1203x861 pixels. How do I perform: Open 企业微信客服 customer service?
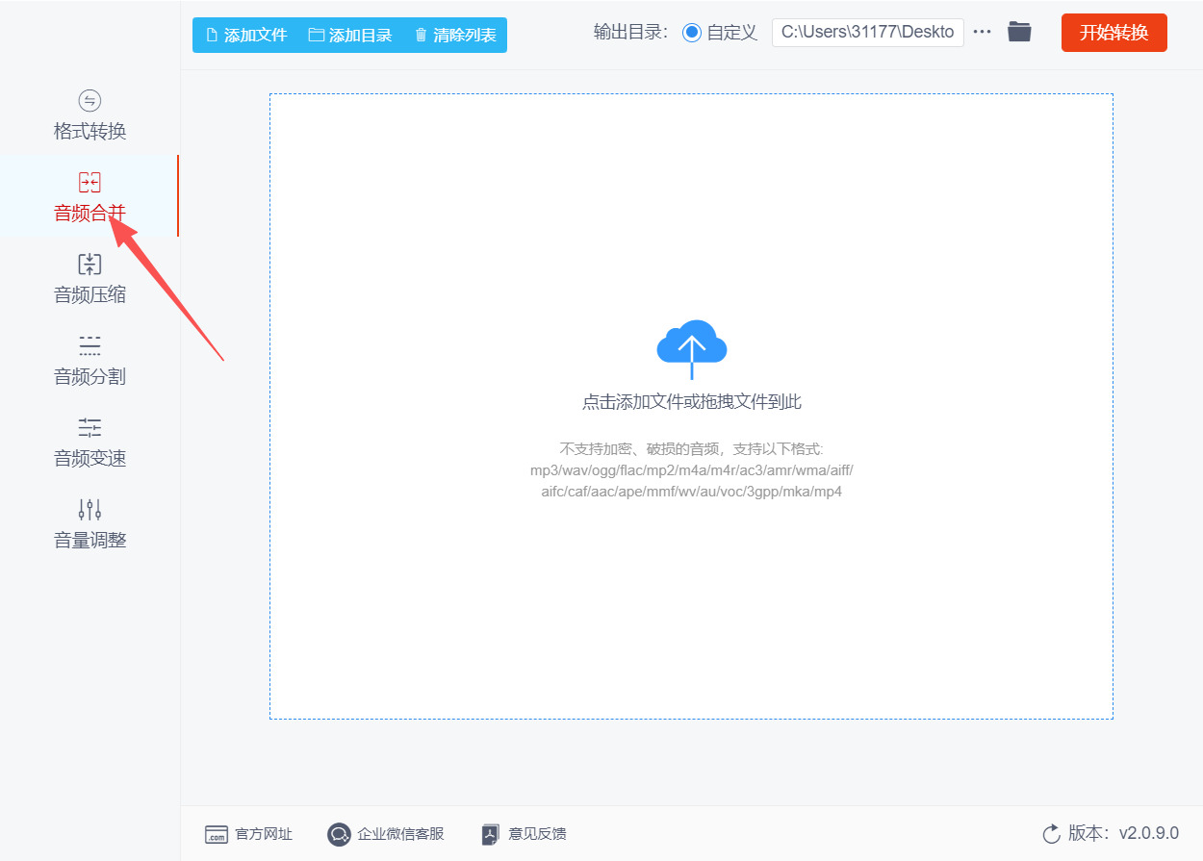(x=386, y=834)
